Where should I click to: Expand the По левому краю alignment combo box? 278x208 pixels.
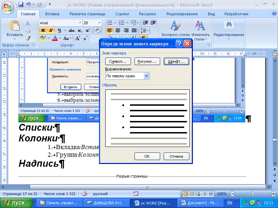click(146, 76)
